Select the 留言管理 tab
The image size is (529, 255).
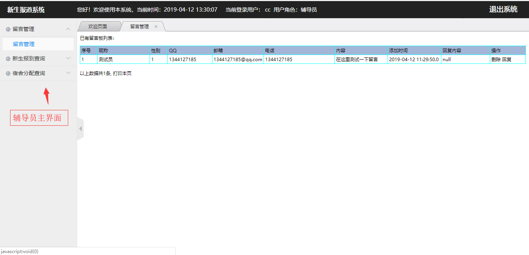click(x=140, y=27)
